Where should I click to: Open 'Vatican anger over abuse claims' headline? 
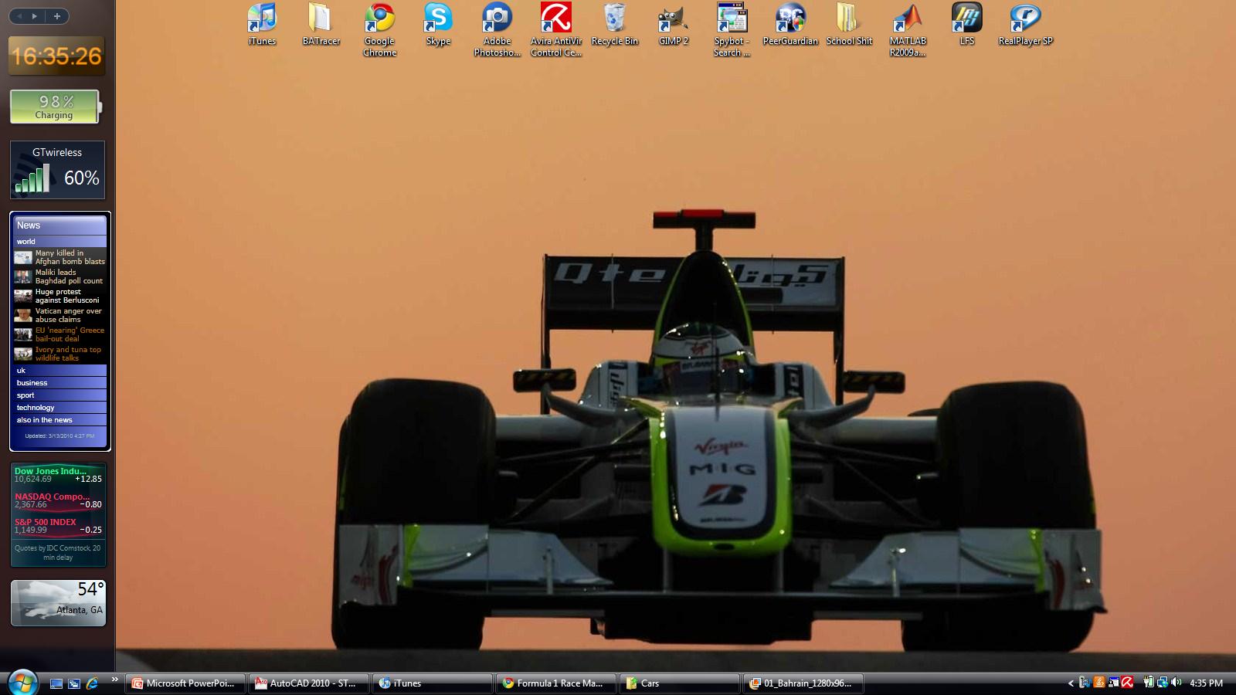coord(68,315)
